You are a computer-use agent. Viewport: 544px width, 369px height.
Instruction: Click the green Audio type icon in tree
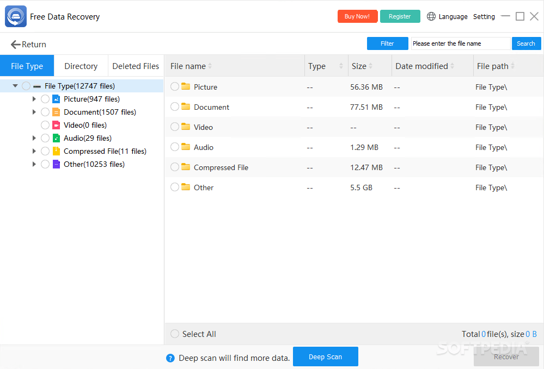[x=56, y=138]
